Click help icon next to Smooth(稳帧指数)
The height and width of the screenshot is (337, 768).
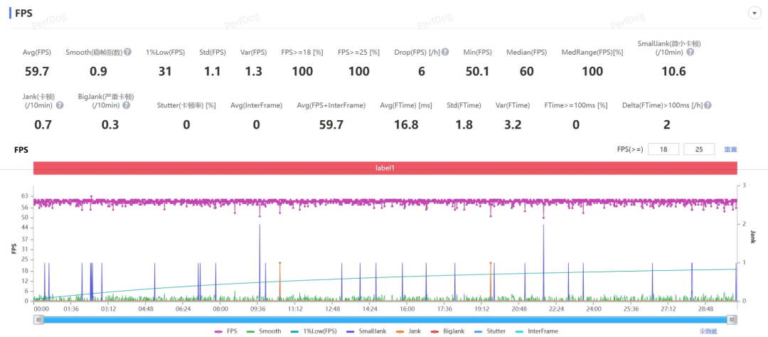click(127, 52)
